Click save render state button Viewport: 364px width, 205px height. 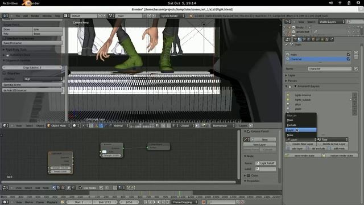tap(303, 155)
